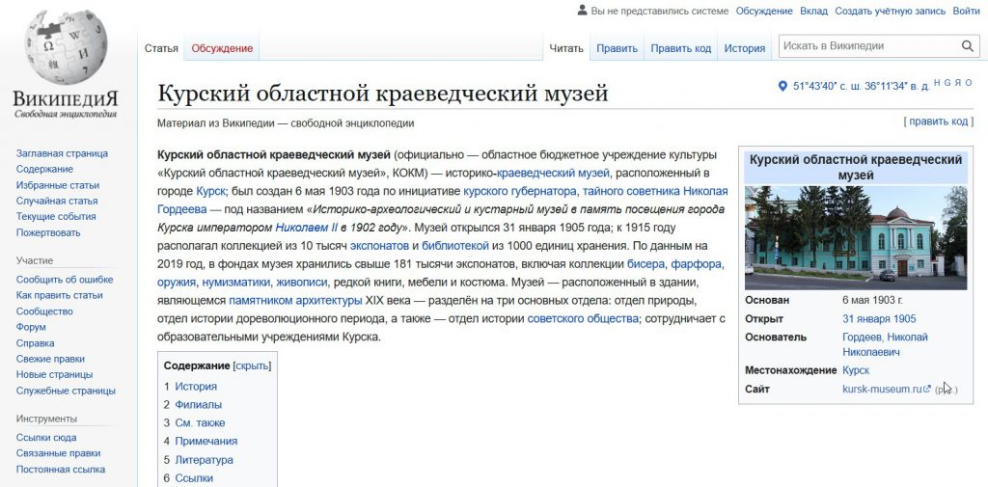The width and height of the screenshot is (988, 487).
Task: Open экспонатов link in article
Action: coord(380,245)
